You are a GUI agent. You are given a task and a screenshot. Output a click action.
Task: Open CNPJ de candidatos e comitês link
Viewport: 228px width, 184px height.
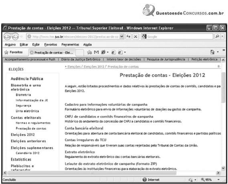(109, 117)
